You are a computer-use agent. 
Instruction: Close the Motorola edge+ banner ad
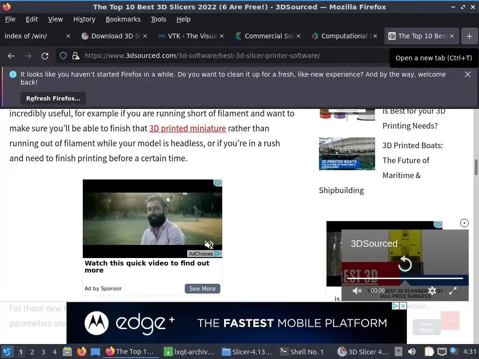403,306
